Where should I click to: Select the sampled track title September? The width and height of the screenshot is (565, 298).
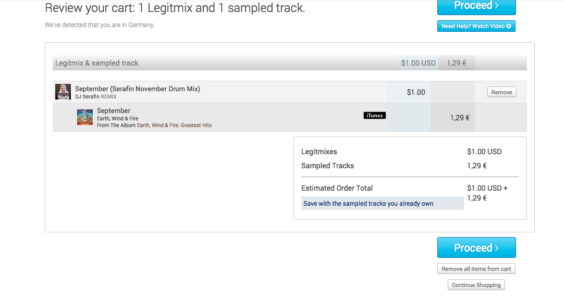(x=114, y=110)
